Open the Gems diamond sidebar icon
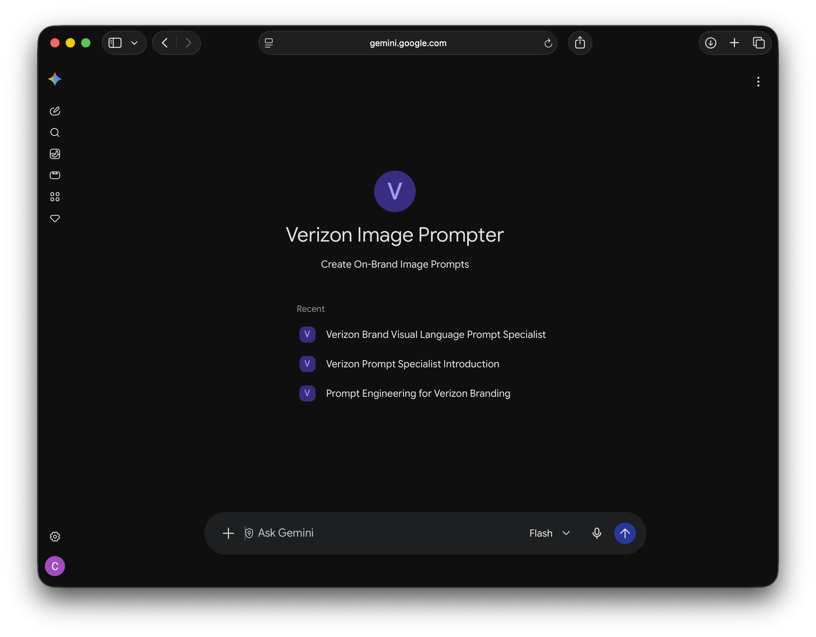This screenshot has width=816, height=637. tap(55, 218)
